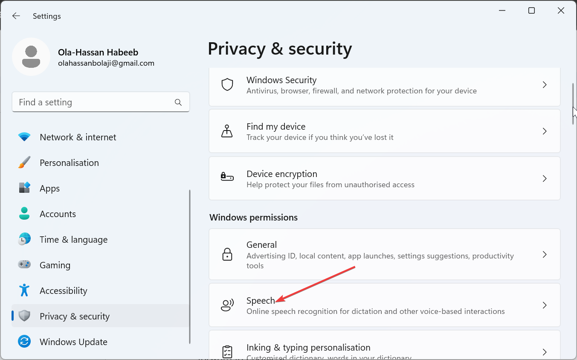
Task: Open the Find my device settings
Action: 384,131
